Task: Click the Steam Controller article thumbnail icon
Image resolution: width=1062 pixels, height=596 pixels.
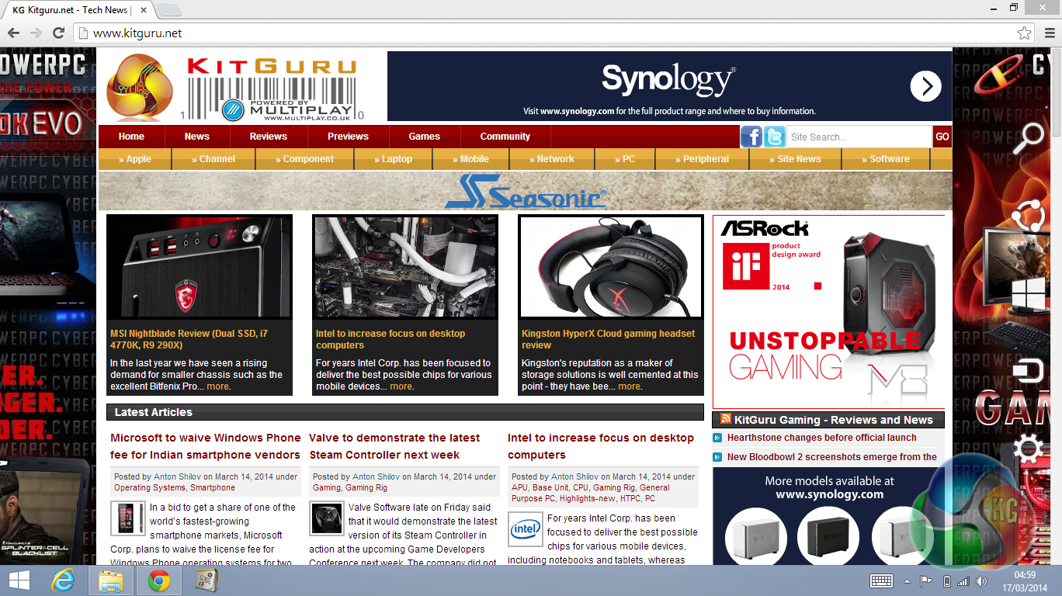Action: (326, 518)
